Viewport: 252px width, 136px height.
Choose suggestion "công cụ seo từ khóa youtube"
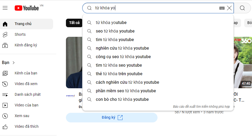pos(123,57)
